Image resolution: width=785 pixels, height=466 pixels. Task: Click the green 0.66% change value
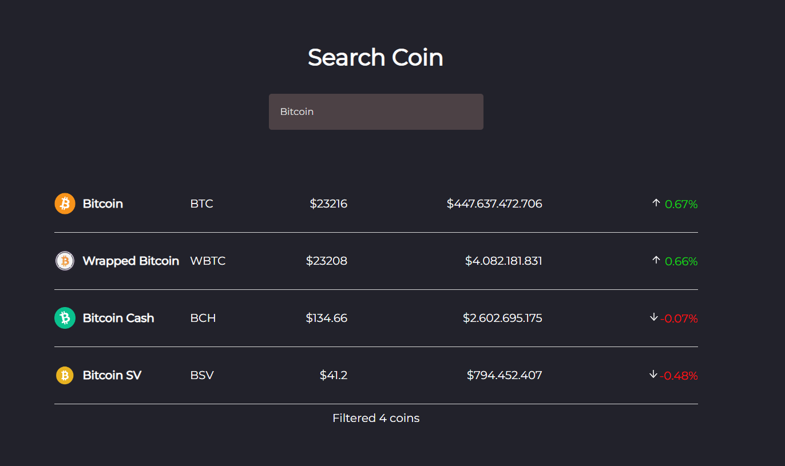pos(680,261)
